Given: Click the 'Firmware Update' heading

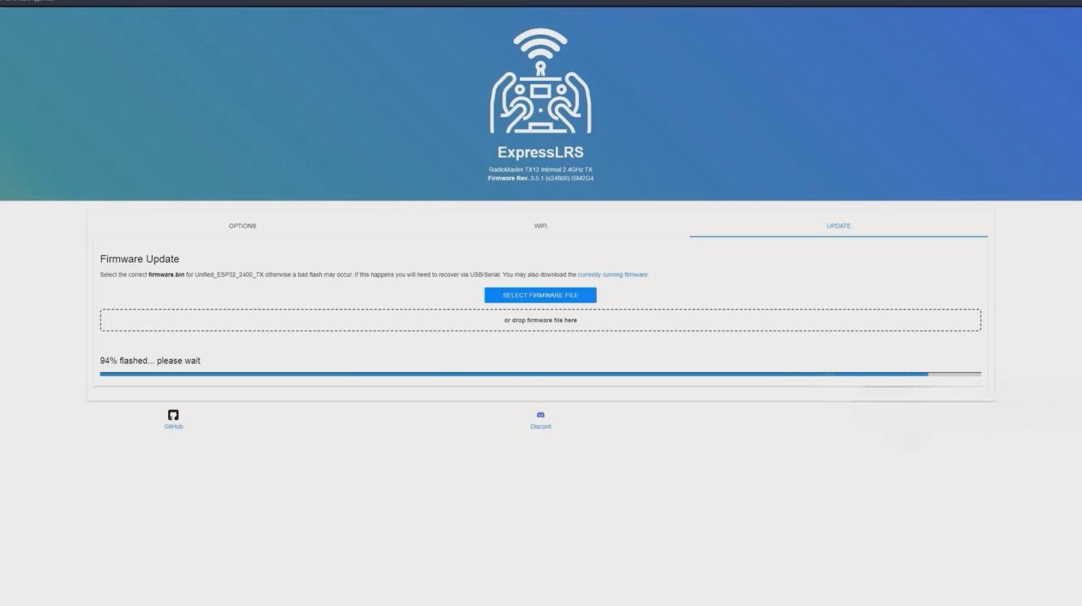Looking at the screenshot, I should pos(140,259).
